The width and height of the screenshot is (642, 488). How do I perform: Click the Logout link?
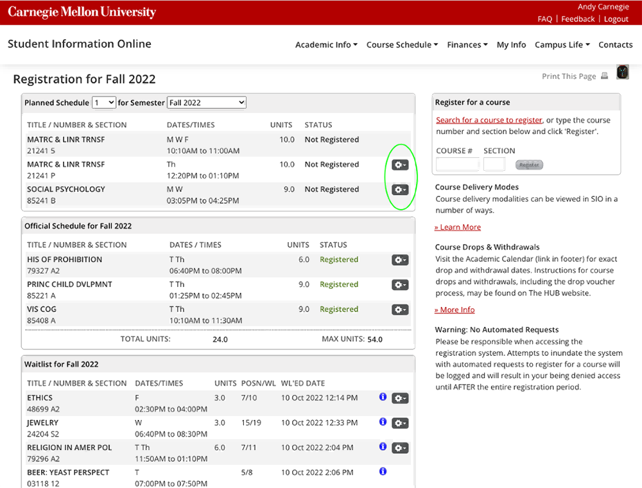tap(616, 19)
